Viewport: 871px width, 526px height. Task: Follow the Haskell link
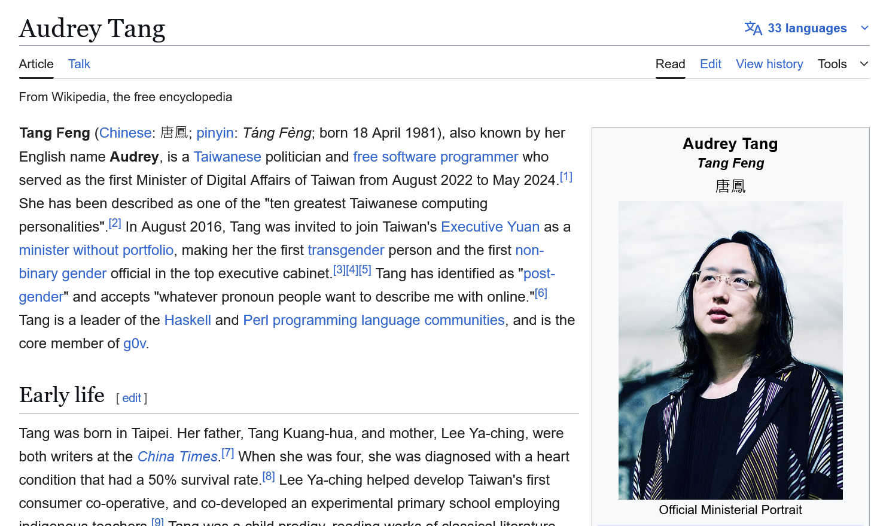pos(188,320)
